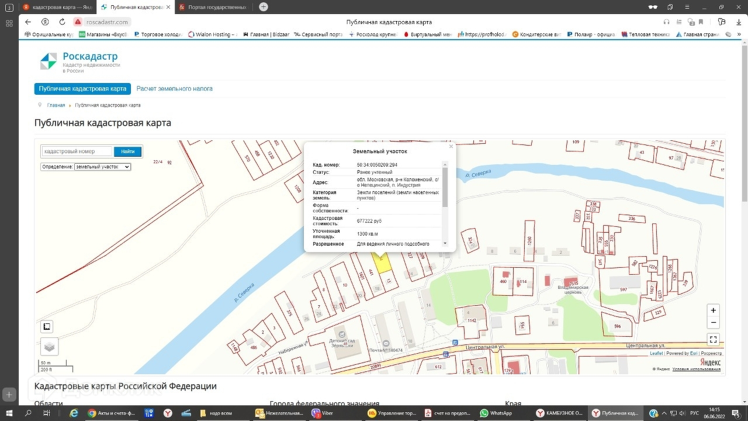Open browser downloads icon
Screen dimensions: 748x421
(737, 22)
